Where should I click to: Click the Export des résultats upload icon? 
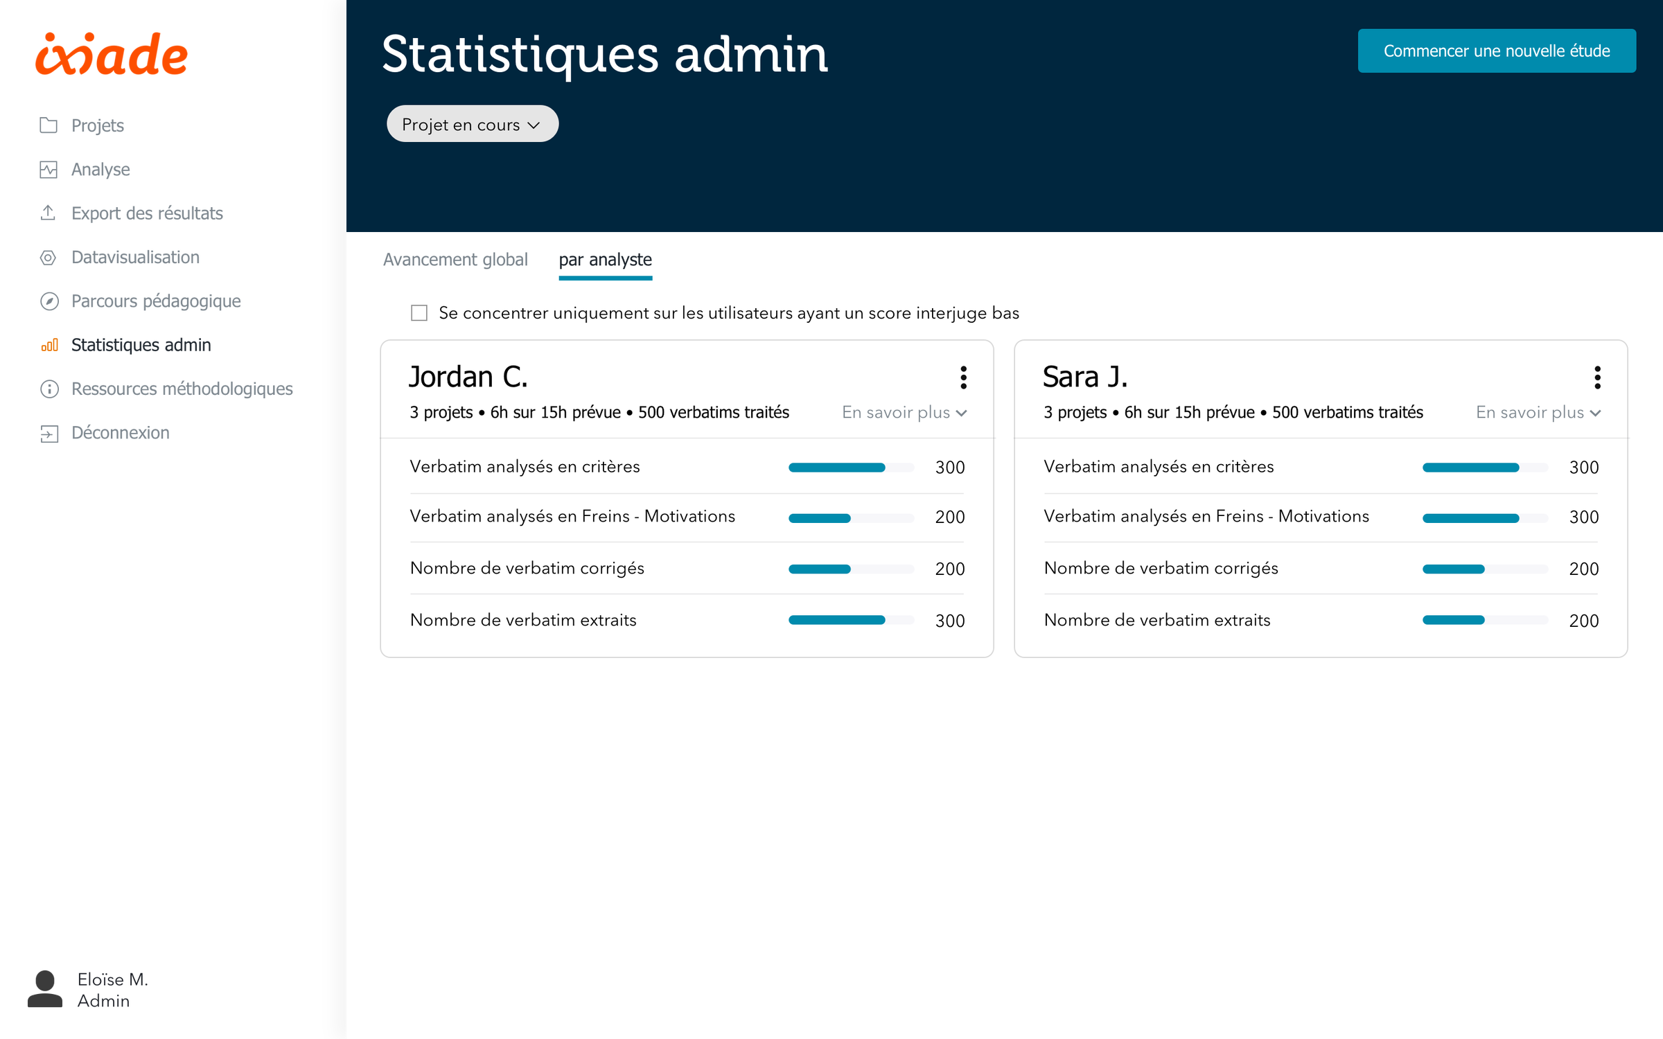(49, 213)
